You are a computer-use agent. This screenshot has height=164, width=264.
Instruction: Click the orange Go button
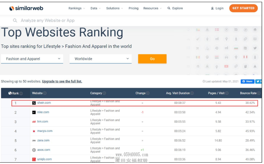coord(152,59)
